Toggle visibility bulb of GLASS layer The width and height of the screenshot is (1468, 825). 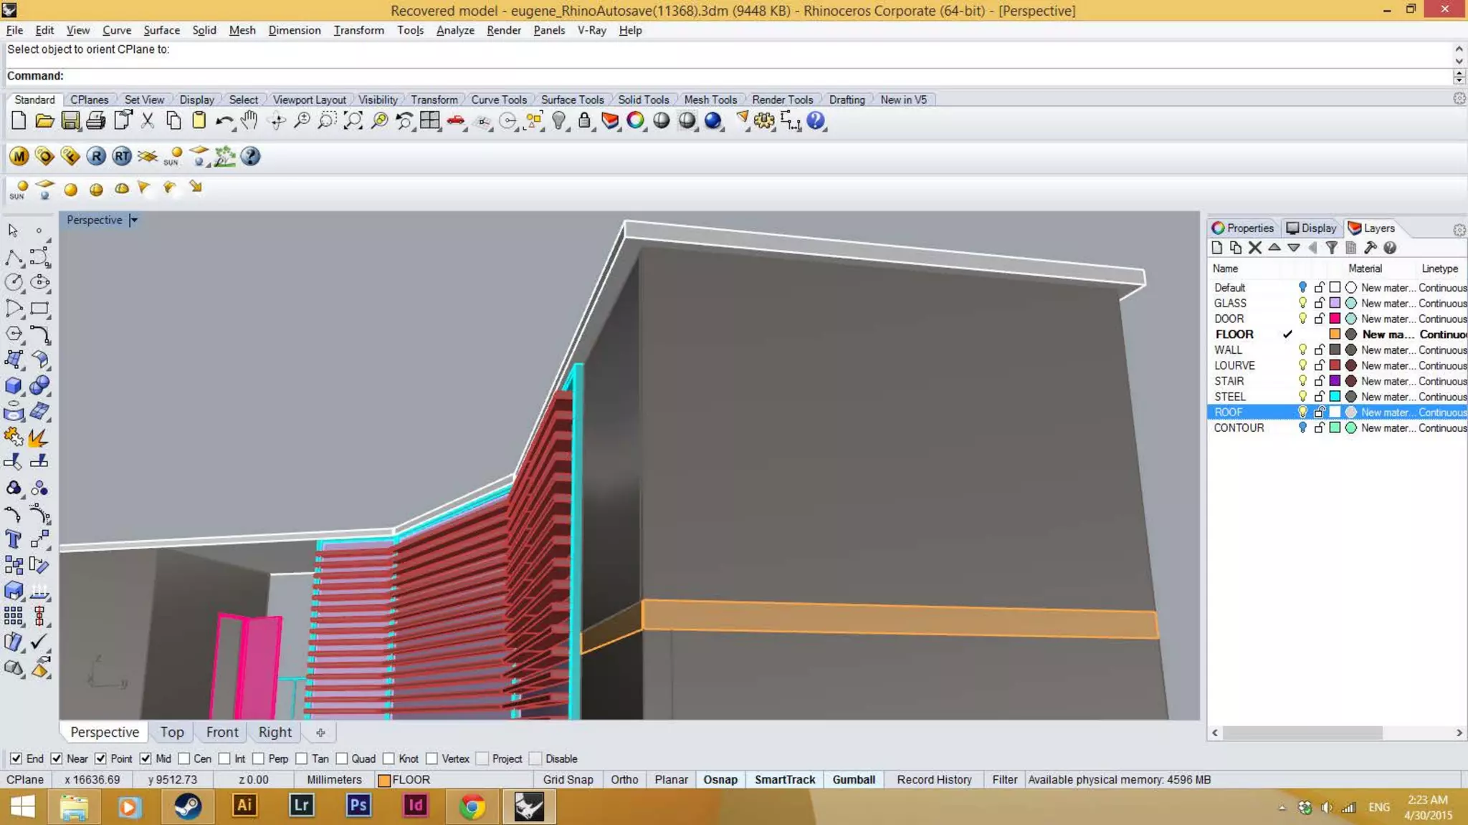tap(1302, 303)
